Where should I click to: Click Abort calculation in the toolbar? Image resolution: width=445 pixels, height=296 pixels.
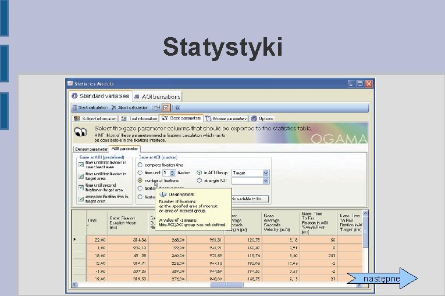pos(130,107)
